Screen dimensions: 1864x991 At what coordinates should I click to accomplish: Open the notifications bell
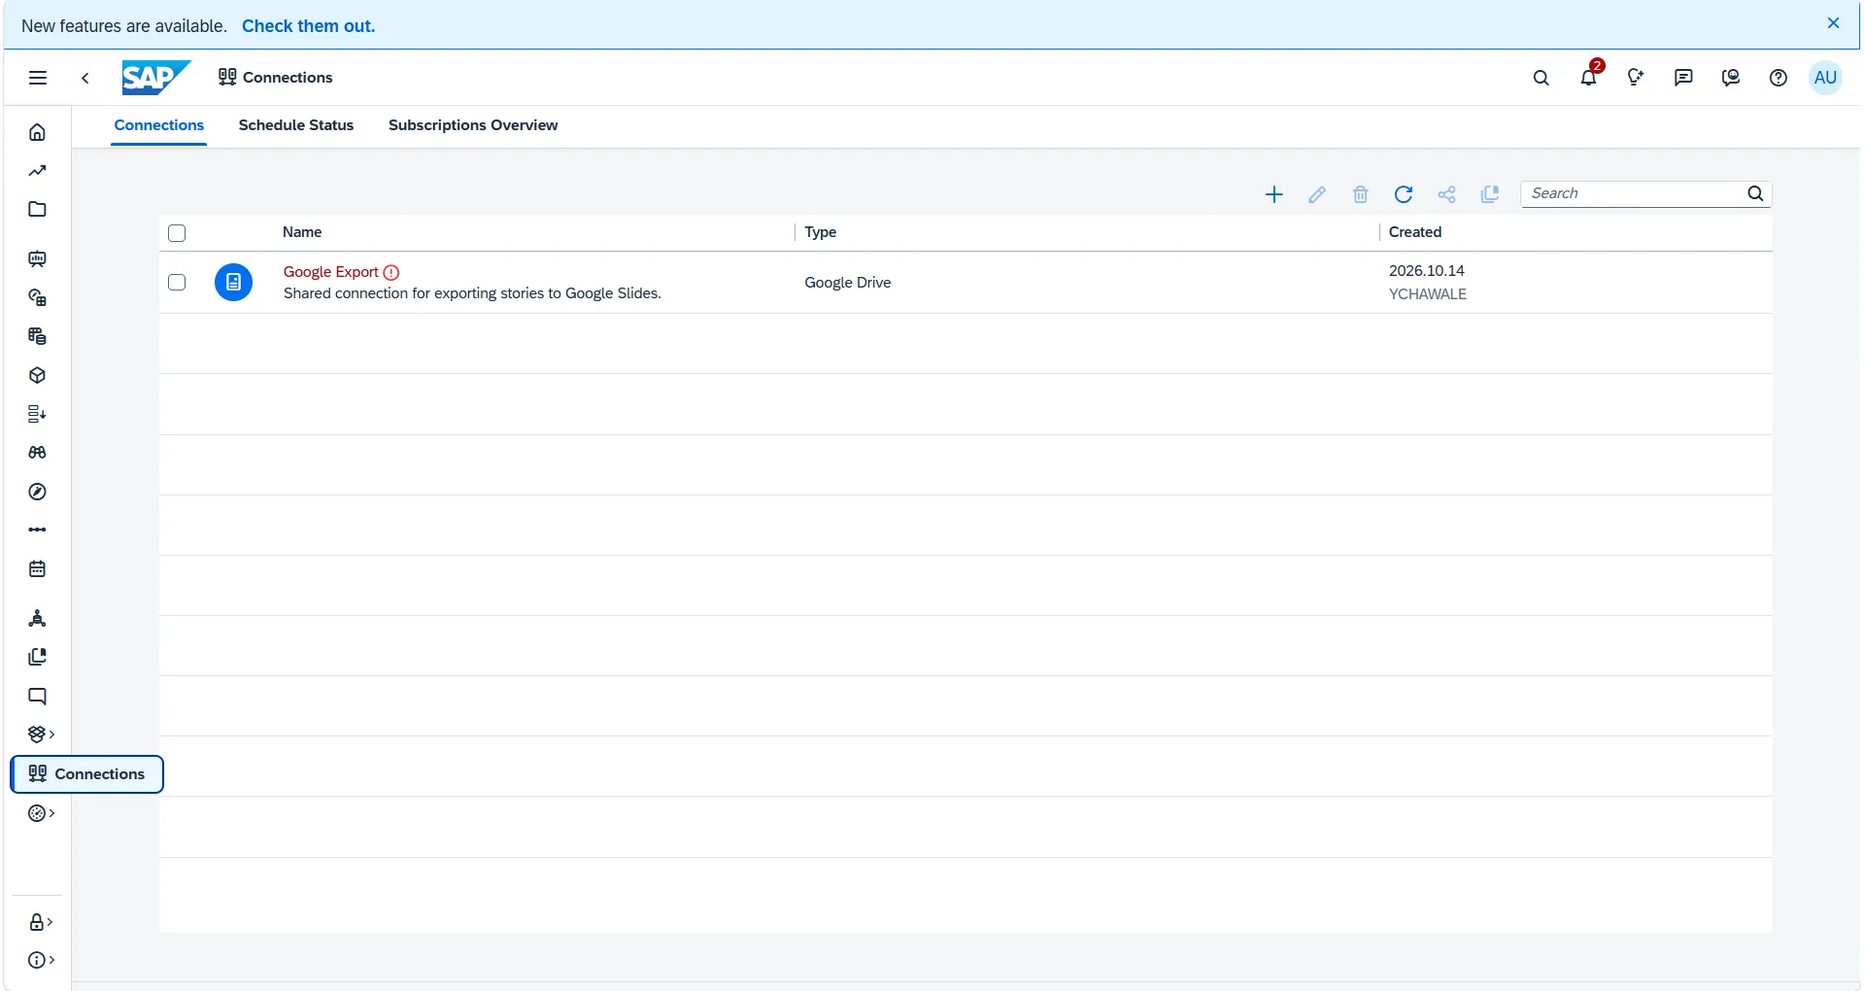[x=1589, y=78]
